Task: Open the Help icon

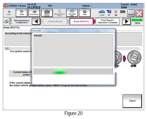Action: point(85,13)
